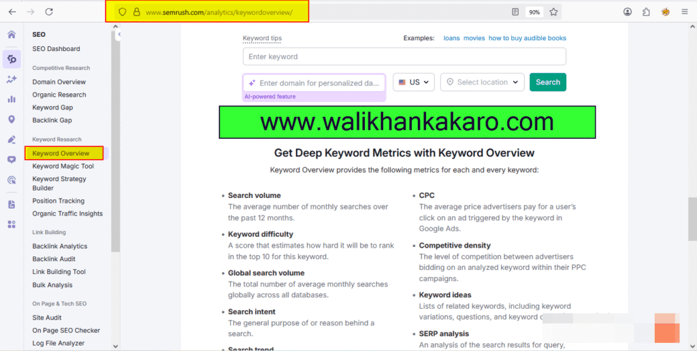Click the browser back arrow
697x351 pixels.
tap(12, 12)
